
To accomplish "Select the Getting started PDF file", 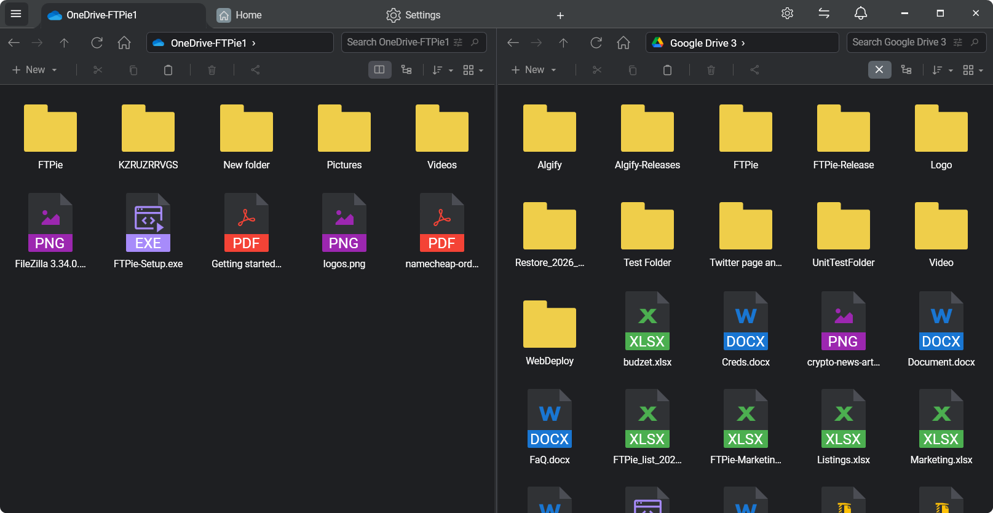I will tap(247, 231).
